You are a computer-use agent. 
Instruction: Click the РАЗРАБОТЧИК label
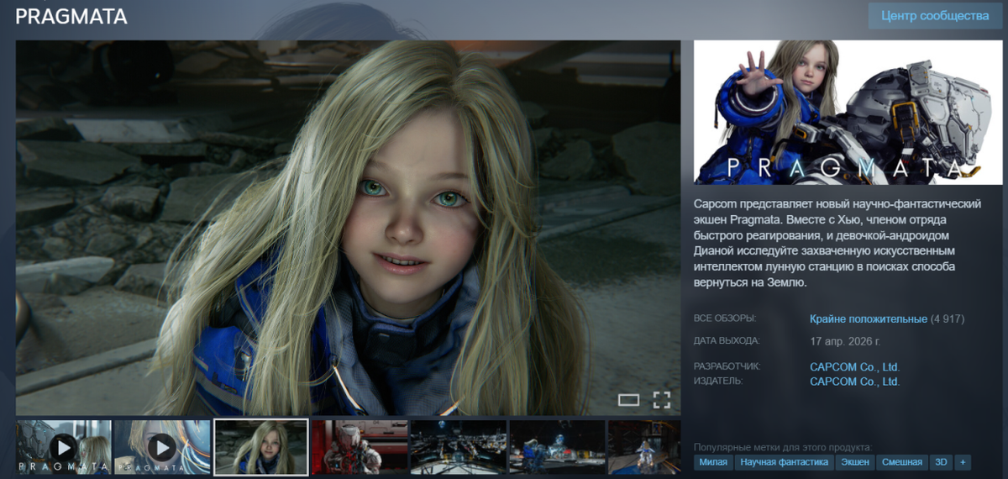pyautogui.click(x=727, y=367)
